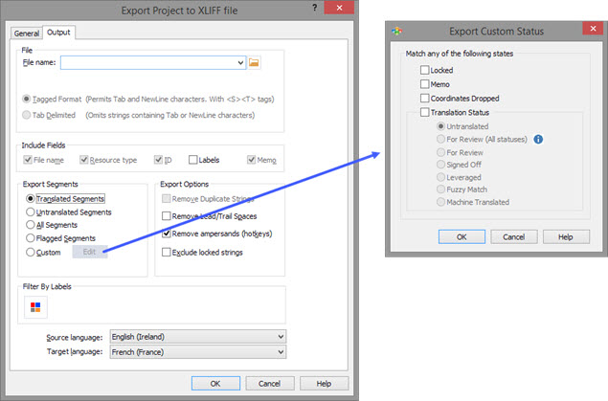Screen dimensions: 608x401
Task: Open the Source language dropdown
Action: pos(198,337)
